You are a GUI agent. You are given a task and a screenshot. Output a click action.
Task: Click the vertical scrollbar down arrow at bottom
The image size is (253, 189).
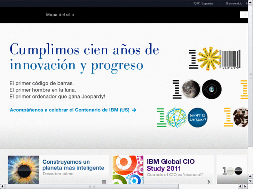[251, 181]
